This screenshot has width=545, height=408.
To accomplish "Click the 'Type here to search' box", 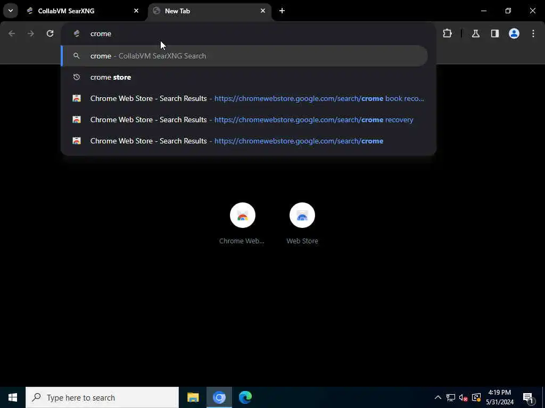I will pos(102,397).
